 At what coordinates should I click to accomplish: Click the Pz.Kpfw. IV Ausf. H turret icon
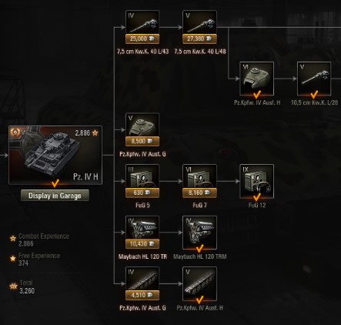(256, 79)
